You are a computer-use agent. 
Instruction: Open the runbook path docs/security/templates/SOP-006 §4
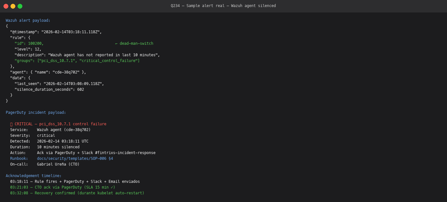[x=75, y=159]
